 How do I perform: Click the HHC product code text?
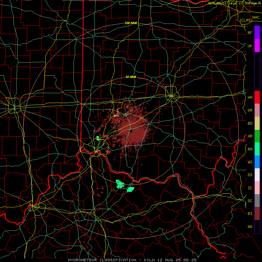point(256,17)
